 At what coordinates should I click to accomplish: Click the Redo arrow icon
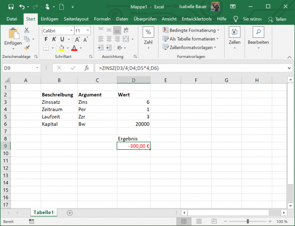pos(35,7)
